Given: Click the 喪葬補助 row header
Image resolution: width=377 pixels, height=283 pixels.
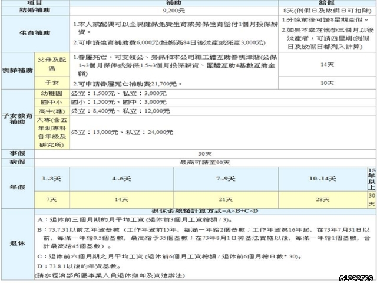Looking at the screenshot, I should coord(18,71).
